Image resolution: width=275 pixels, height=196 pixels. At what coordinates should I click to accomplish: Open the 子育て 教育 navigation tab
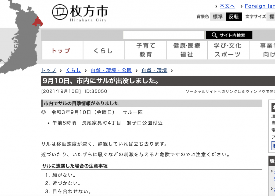click(x=146, y=50)
